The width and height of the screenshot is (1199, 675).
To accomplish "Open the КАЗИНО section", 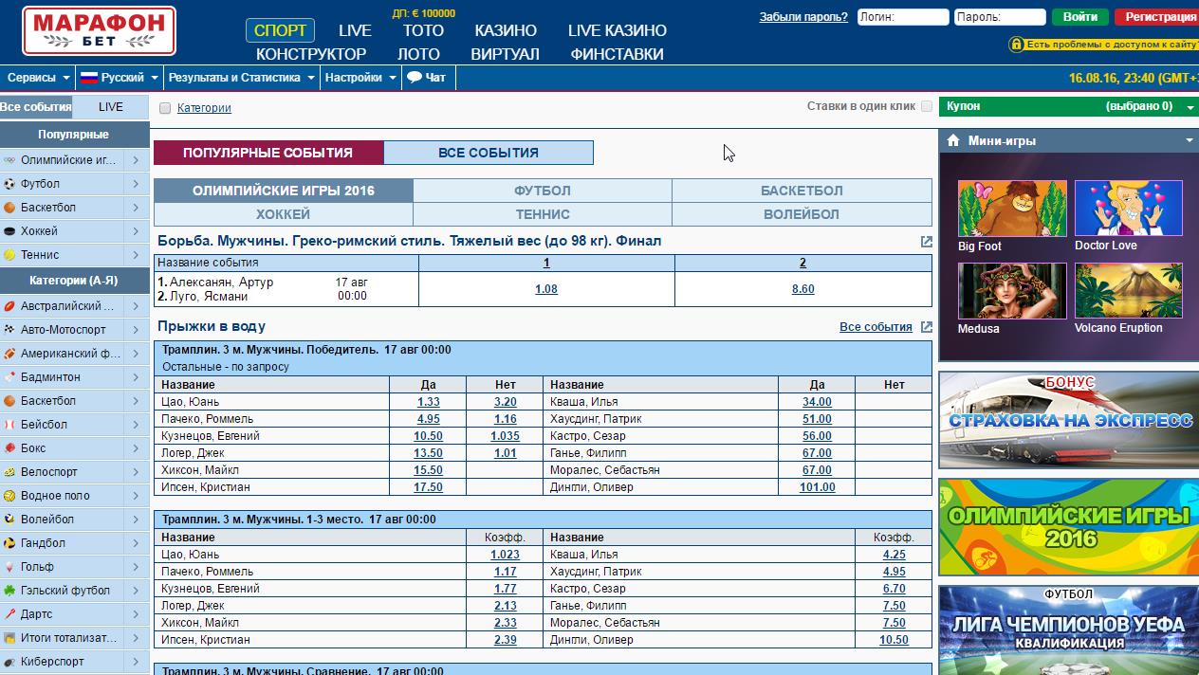I will [506, 30].
